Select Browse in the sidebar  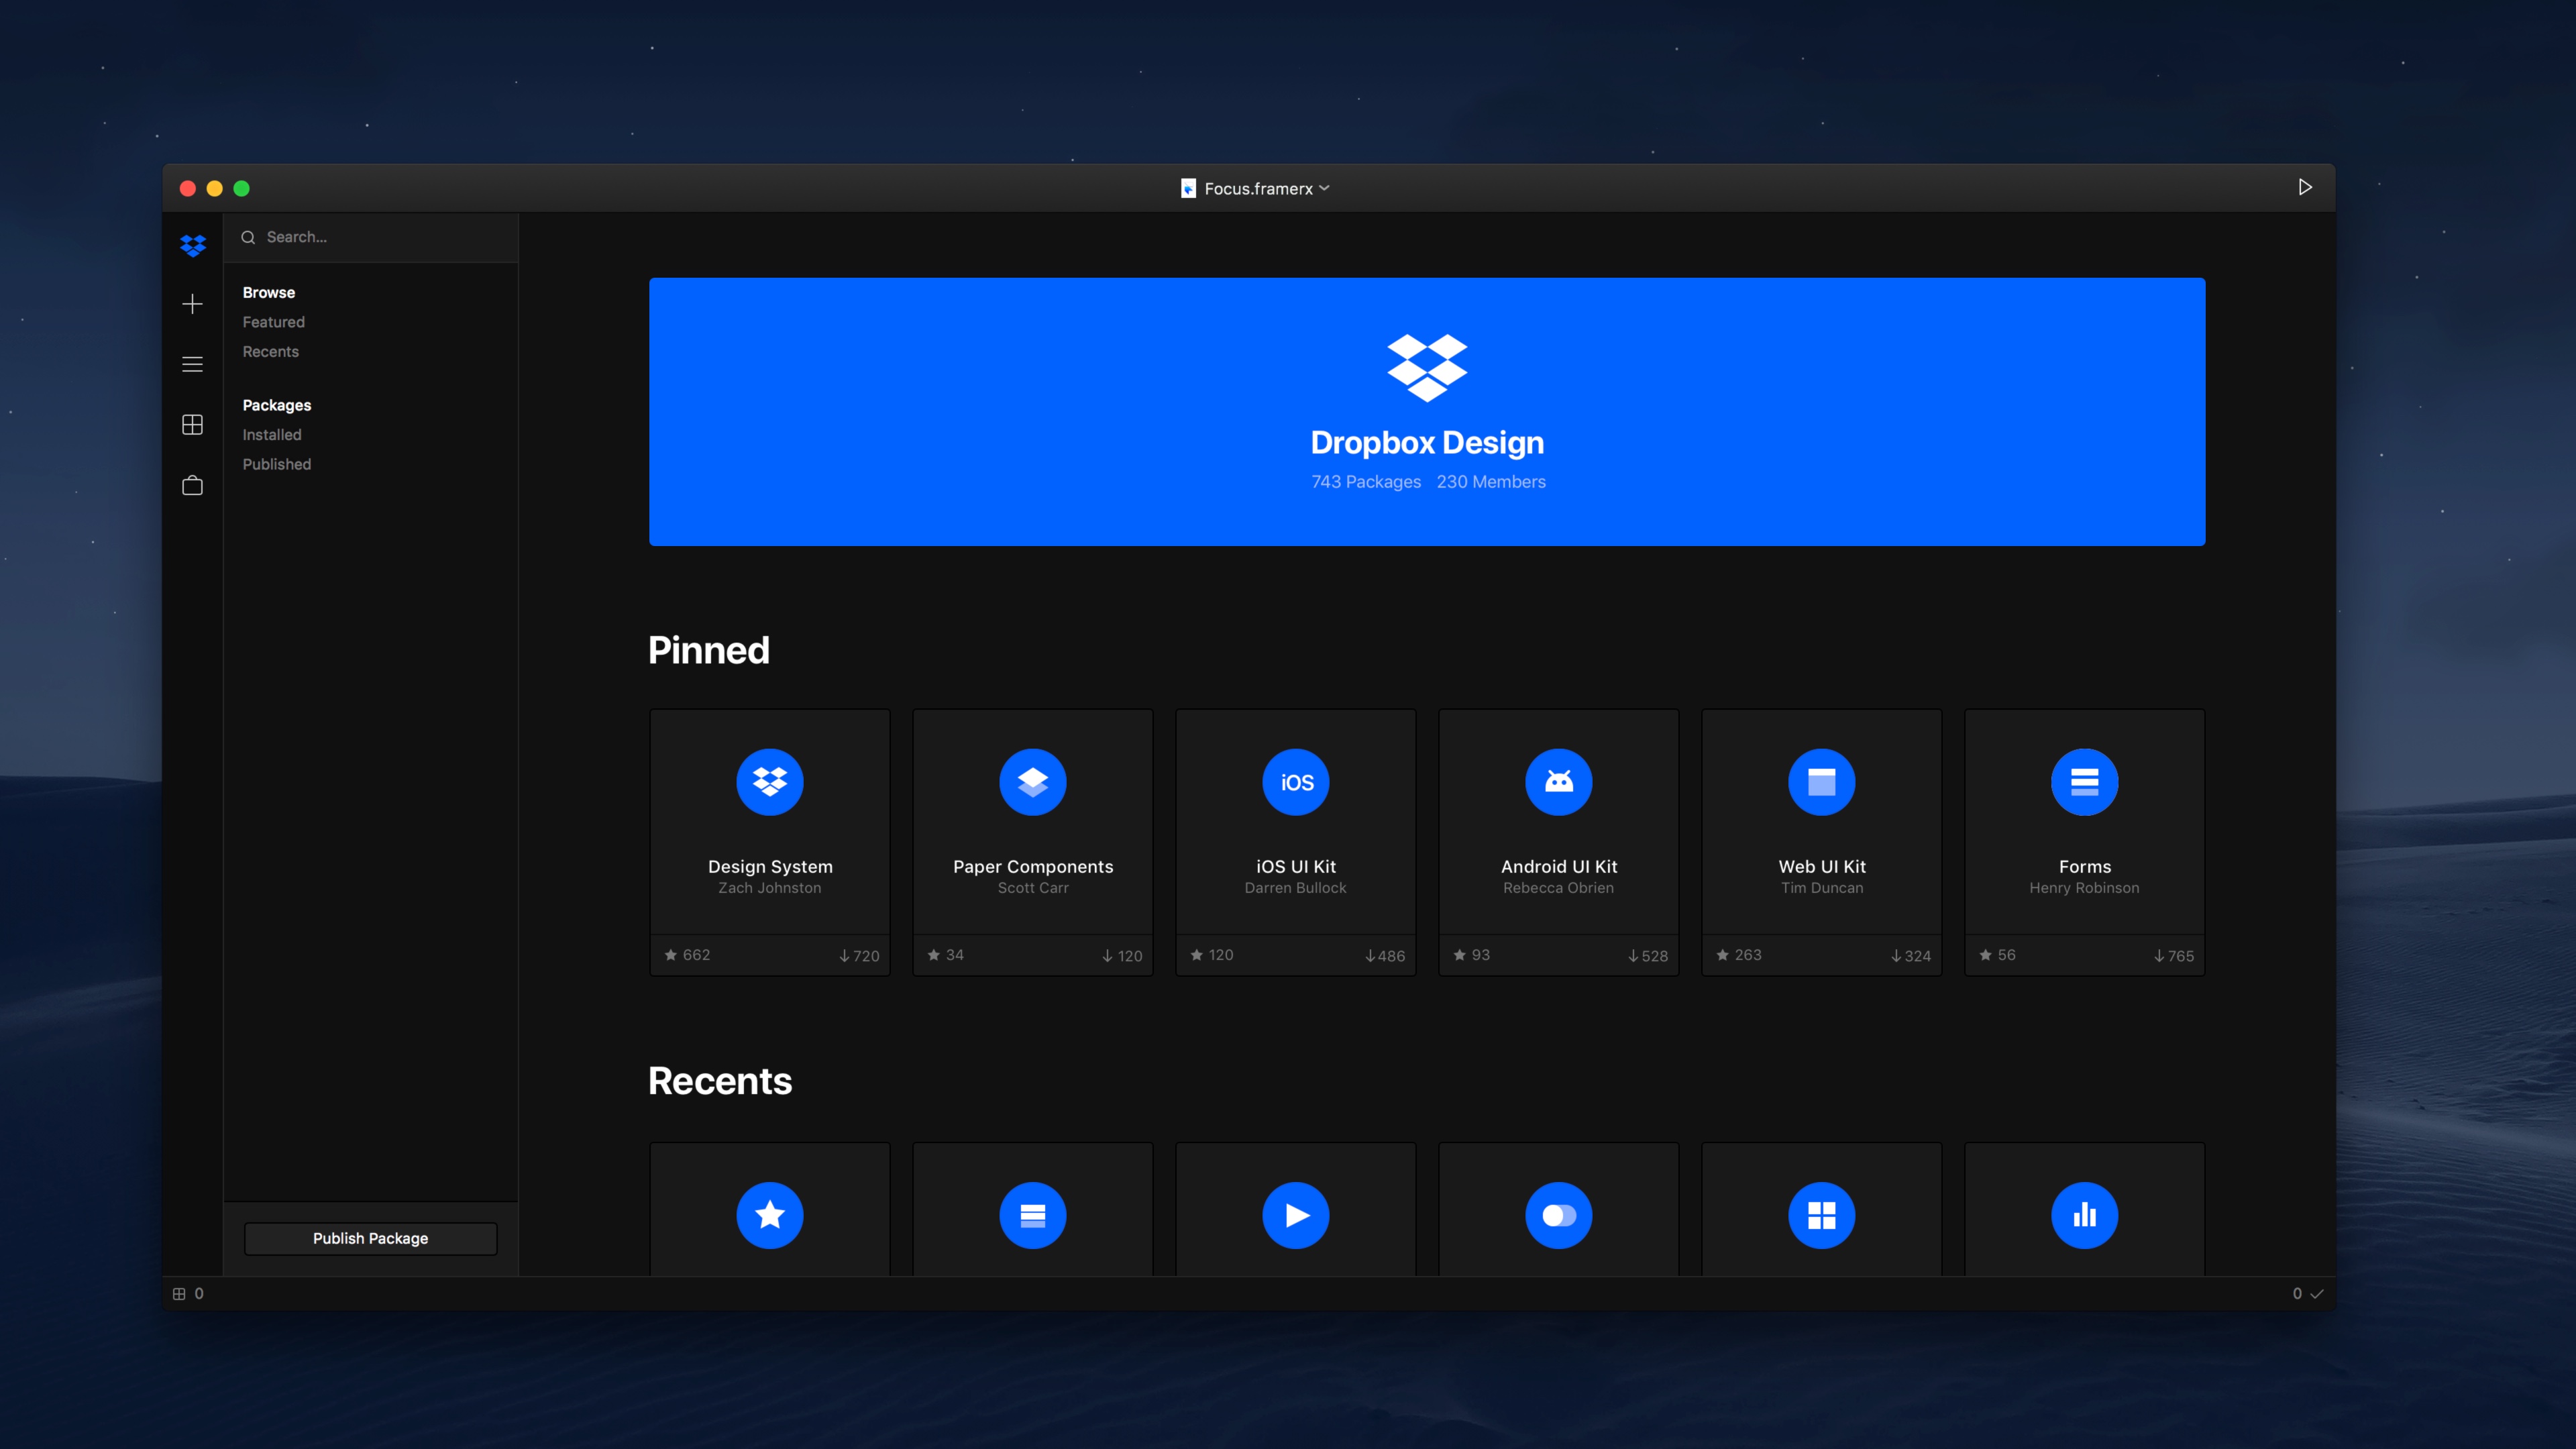coord(269,293)
